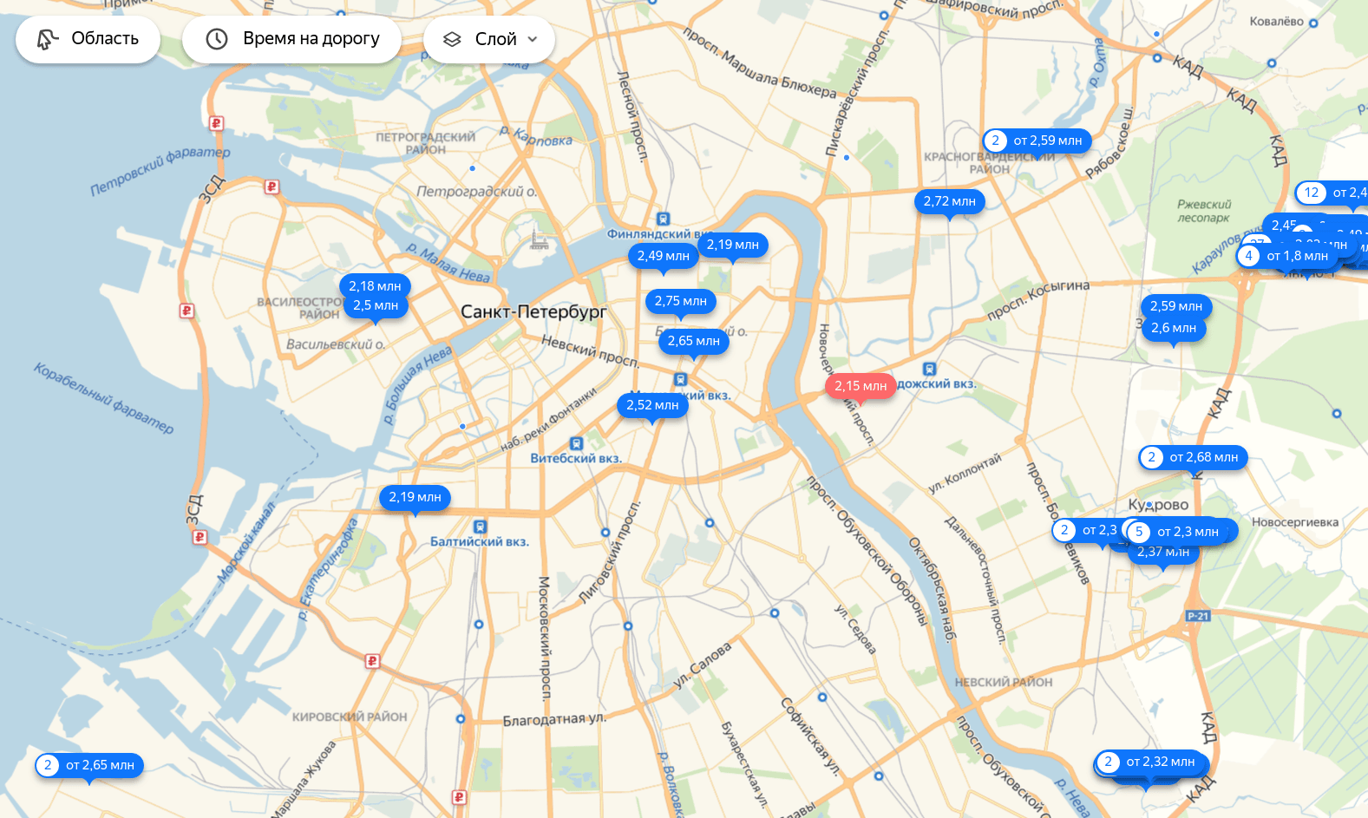This screenshot has height=818, width=1368.
Task: Click the Балтийский вокзал train icon
Action: (x=480, y=527)
